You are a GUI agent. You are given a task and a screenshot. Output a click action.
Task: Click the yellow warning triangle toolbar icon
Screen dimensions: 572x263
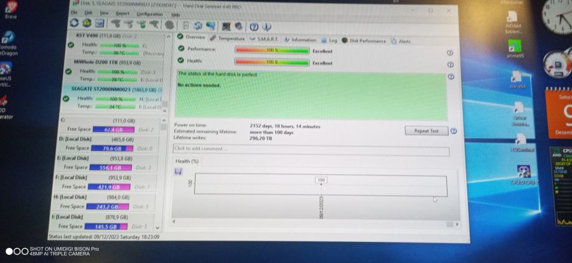click(x=87, y=23)
